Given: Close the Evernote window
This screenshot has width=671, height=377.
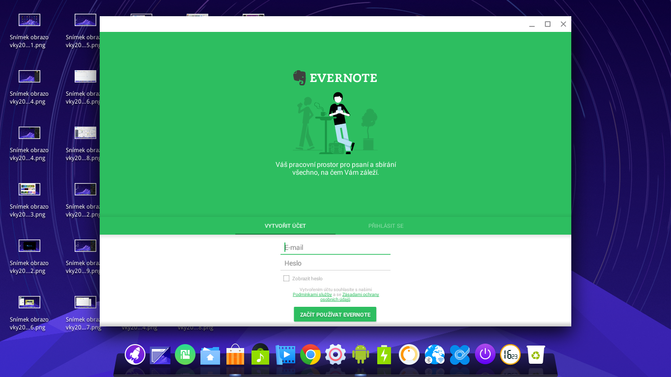Looking at the screenshot, I should (x=563, y=24).
